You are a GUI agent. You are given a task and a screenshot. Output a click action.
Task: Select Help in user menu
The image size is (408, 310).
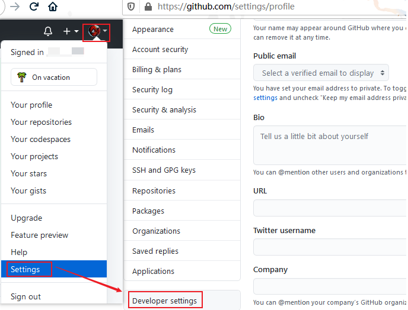pos(54,252)
